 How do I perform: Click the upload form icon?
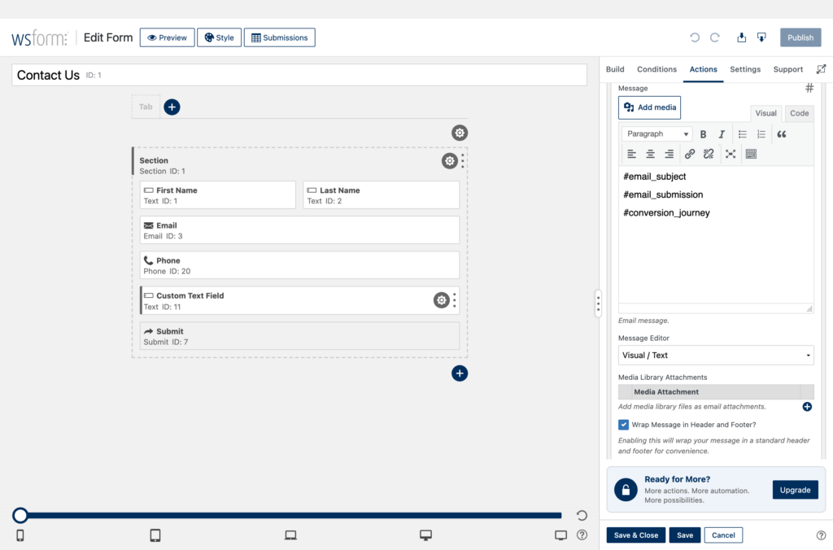(742, 37)
